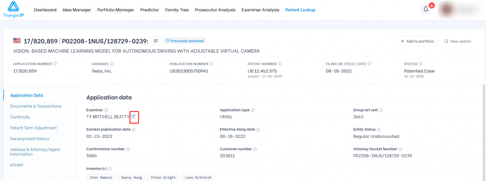Screen dimensions: 486x181
Task: Click info icon next to Examiner label
Action: pyautogui.click(x=106, y=110)
